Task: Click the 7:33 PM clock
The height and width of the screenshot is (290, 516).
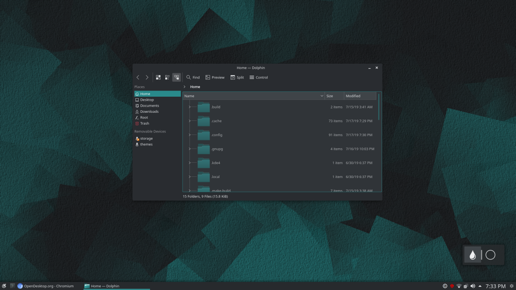Action: pyautogui.click(x=495, y=286)
